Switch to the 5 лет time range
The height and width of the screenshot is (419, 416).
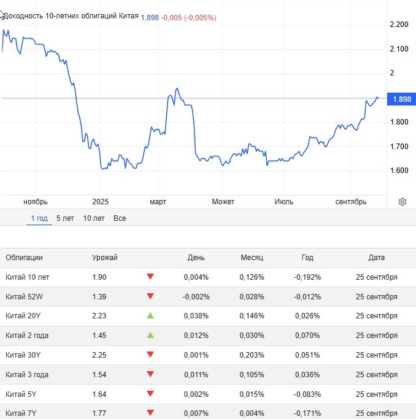[x=65, y=218]
